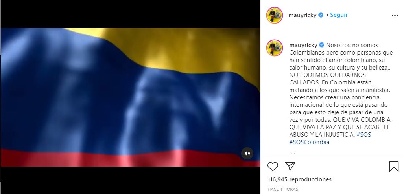Screen dimensions: 404x194
Task: Follow the account with the Seguir link
Action: point(339,15)
